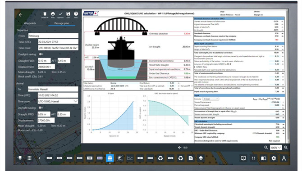This screenshot has width=302, height=171.
Task: Print the passage plan
Action: (53, 14)
